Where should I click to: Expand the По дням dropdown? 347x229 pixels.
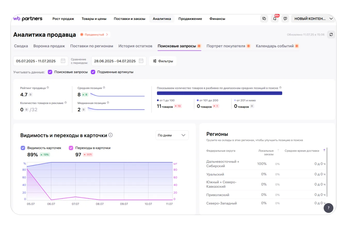(x=172, y=135)
